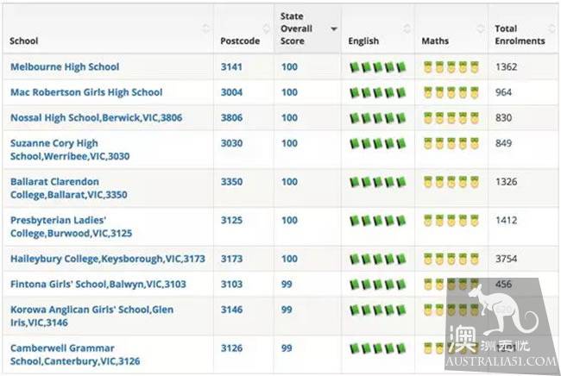Click postcode 3141 link

coord(231,67)
